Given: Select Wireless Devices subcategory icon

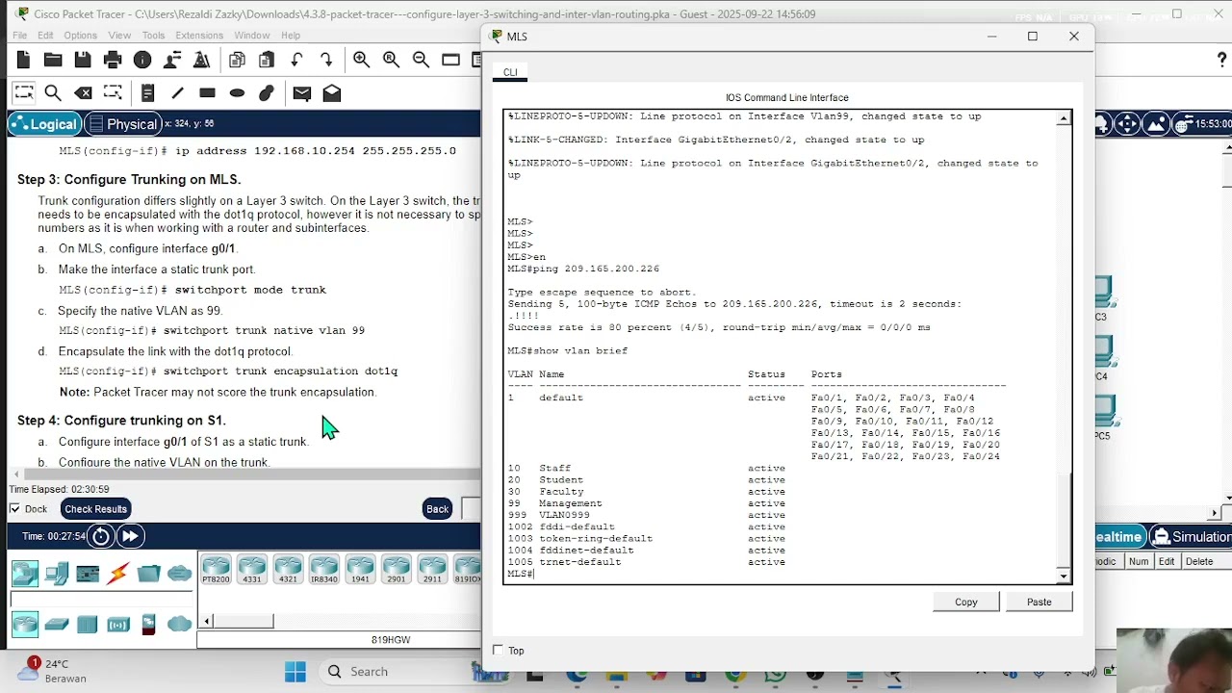Looking at the screenshot, I should click(118, 625).
